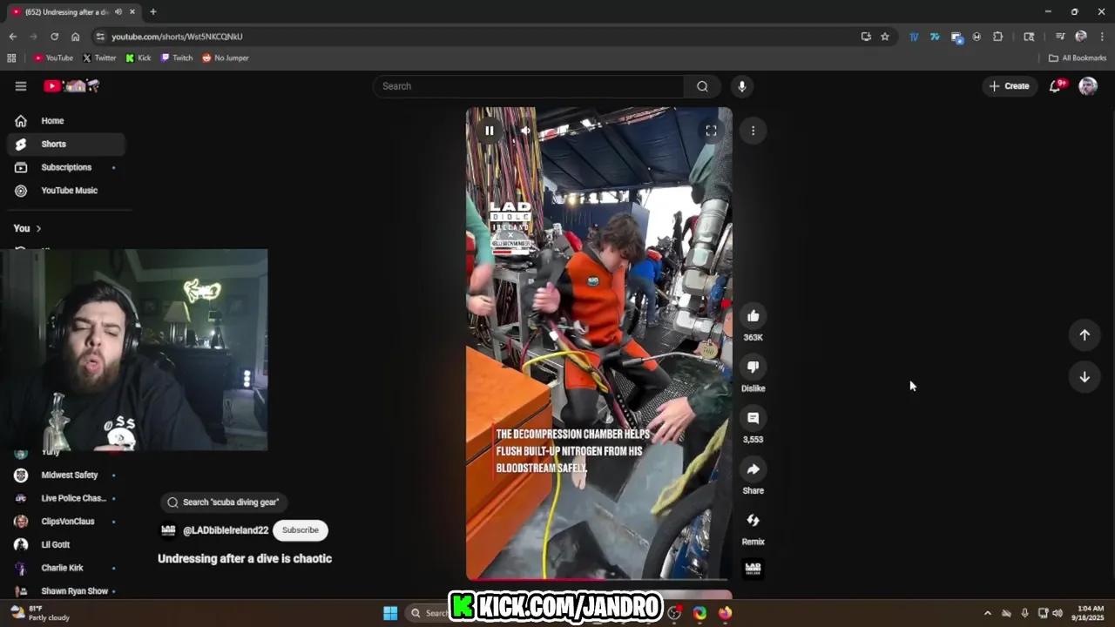This screenshot has height=627, width=1115.
Task: Open the No Jumper bookmark
Action: coord(226,58)
